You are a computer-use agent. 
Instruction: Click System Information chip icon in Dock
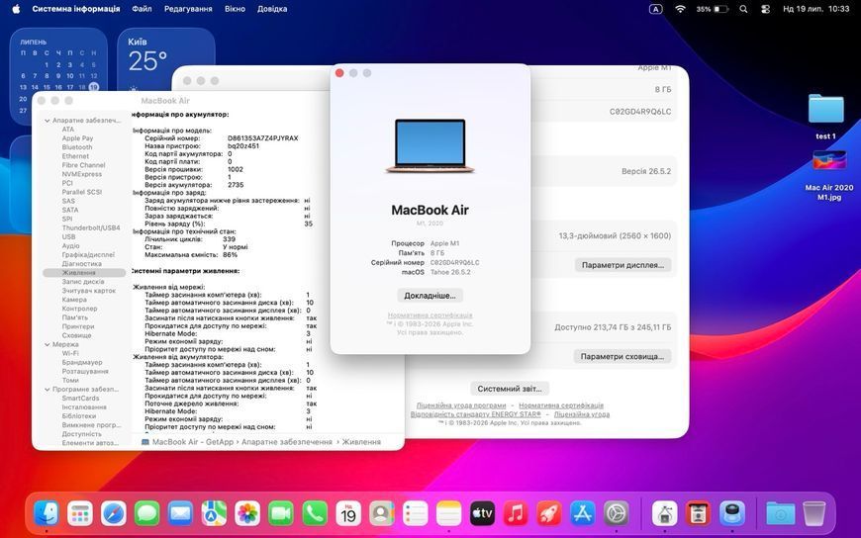point(664,514)
